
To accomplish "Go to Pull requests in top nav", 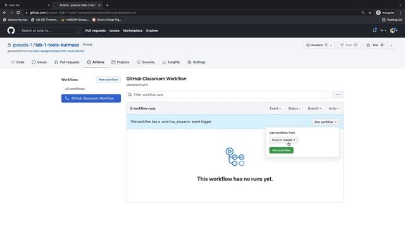I will click(x=96, y=31).
